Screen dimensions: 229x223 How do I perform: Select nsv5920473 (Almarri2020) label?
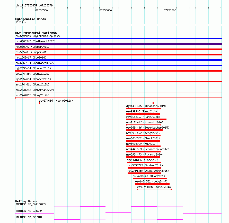click(x=145, y=154)
